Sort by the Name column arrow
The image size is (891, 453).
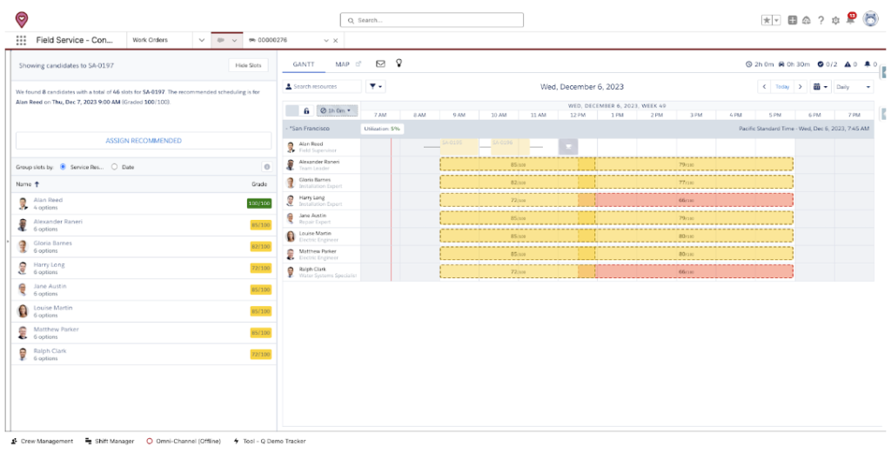coord(37,184)
